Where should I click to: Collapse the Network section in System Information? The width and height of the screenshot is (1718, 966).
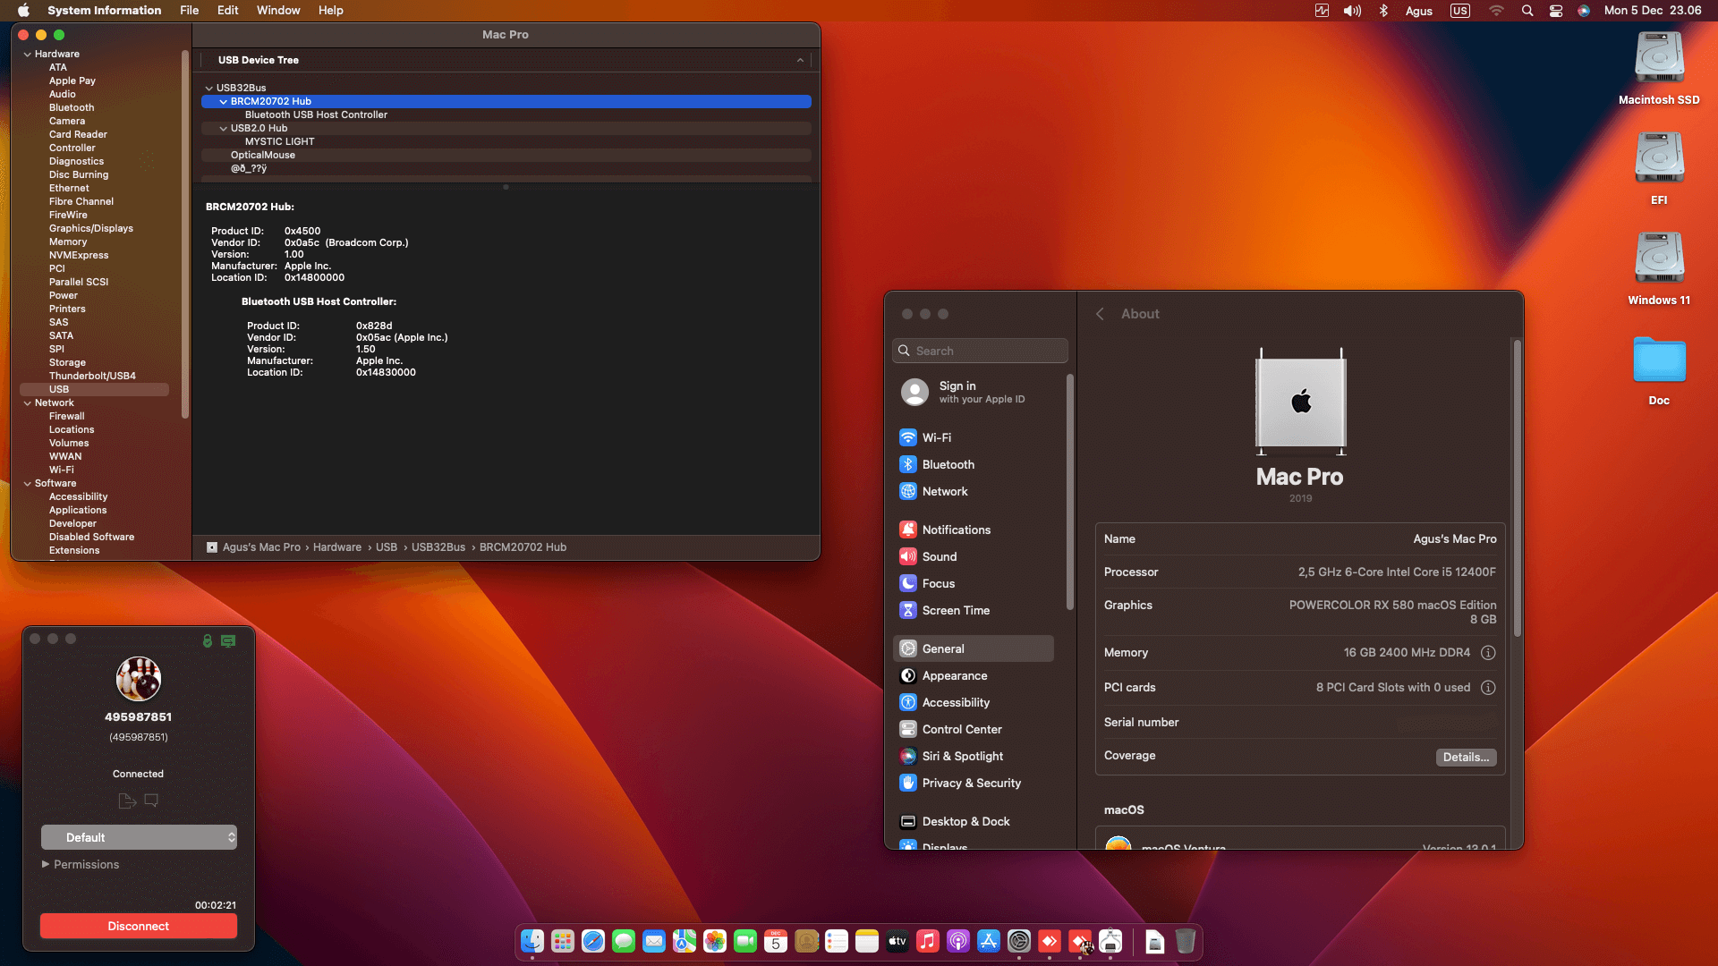point(27,403)
